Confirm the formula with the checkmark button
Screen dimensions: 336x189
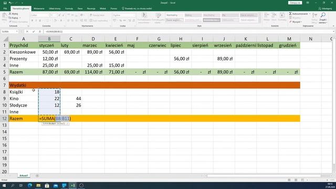click(x=34, y=31)
